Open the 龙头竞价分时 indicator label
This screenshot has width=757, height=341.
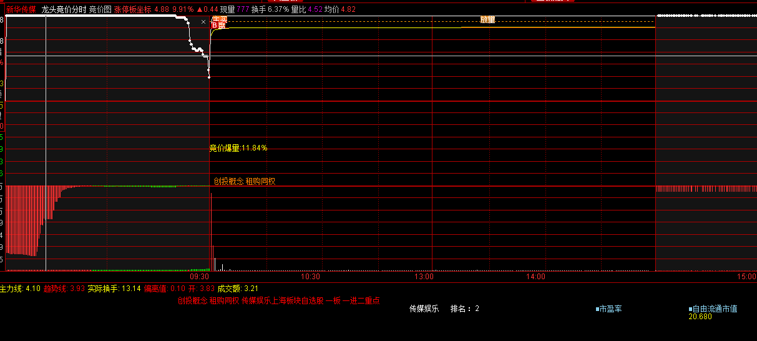click(x=64, y=9)
